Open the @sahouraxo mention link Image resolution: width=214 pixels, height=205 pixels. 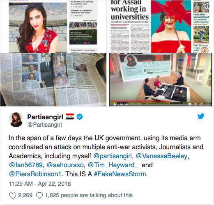click(65, 165)
